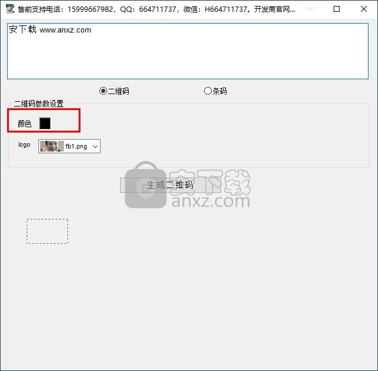
Task: Click the application icon in title bar
Action: [x=10, y=9]
